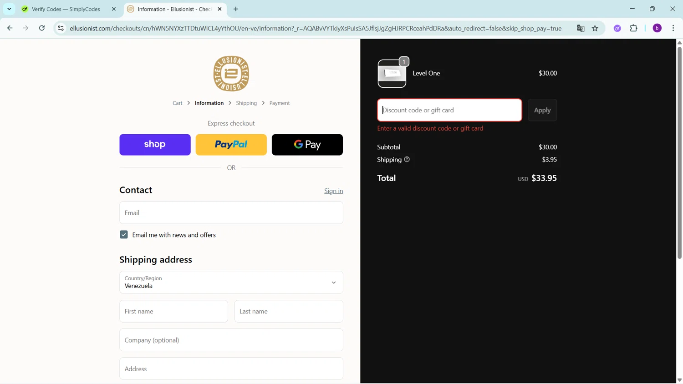Open the purple extension icon
Screen dimensions: 683x384
[x=617, y=28]
